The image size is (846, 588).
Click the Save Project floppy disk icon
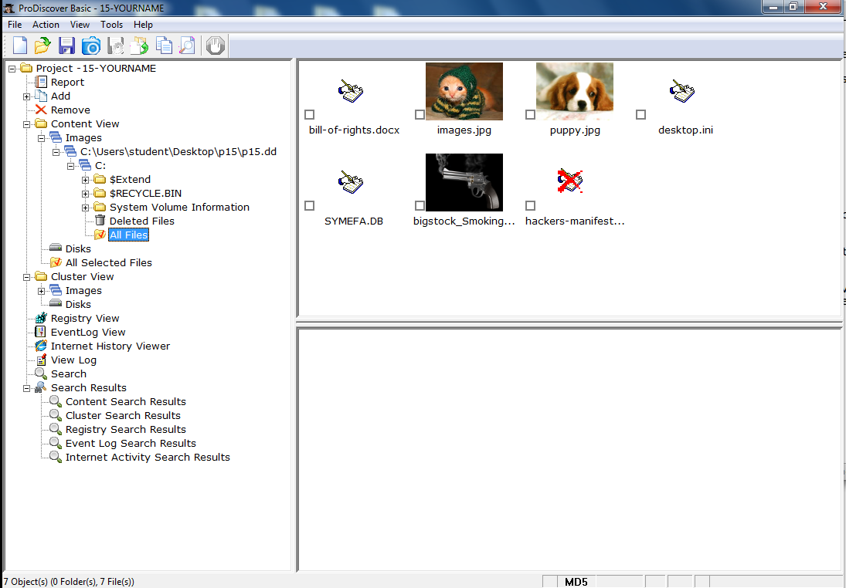(66, 46)
